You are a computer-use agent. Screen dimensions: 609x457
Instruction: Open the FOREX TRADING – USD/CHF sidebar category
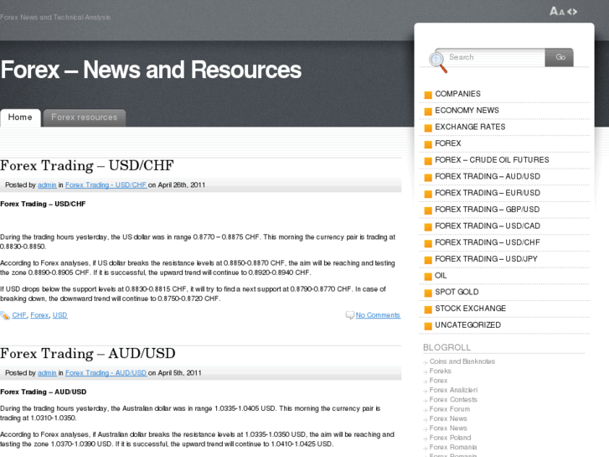[x=488, y=242]
